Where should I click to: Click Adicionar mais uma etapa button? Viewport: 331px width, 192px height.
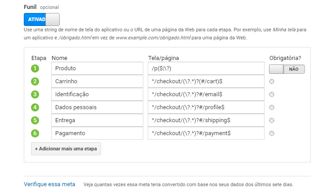(x=66, y=149)
